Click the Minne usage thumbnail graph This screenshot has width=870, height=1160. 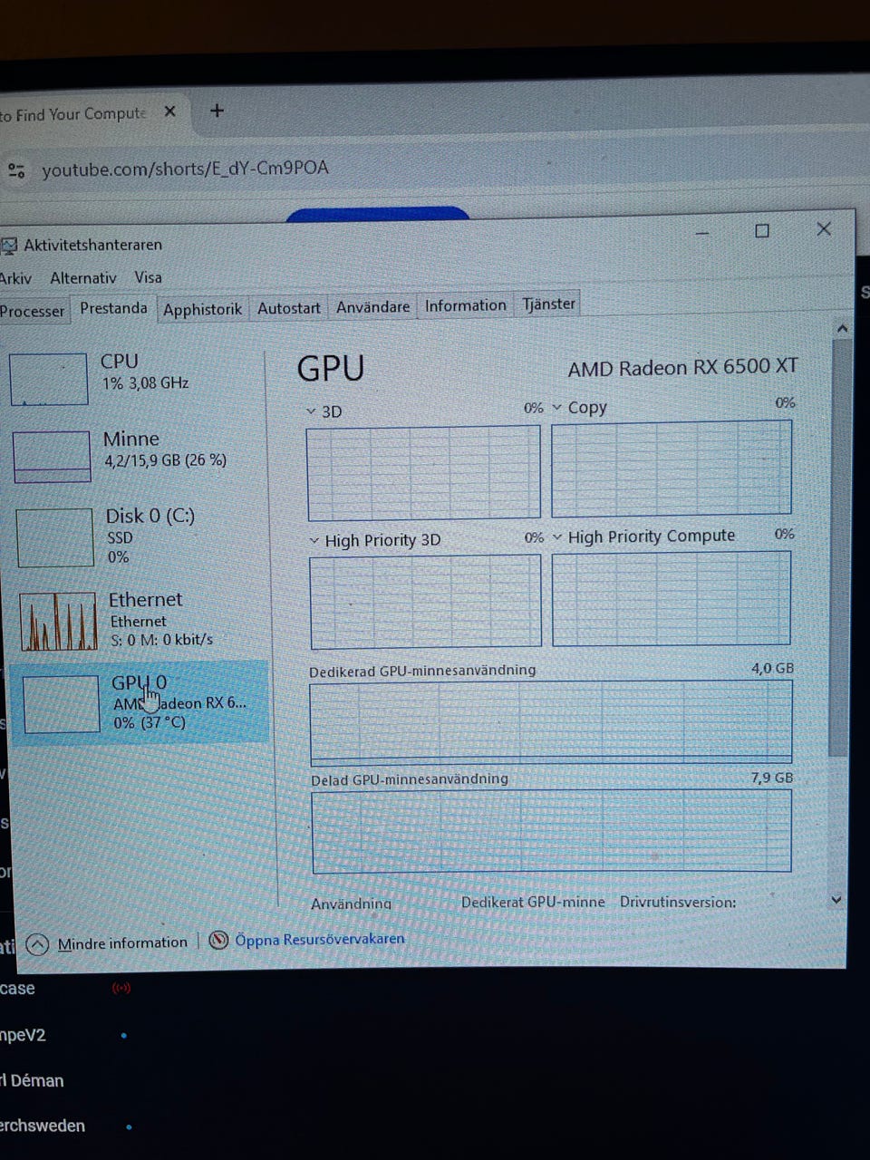coord(53,456)
